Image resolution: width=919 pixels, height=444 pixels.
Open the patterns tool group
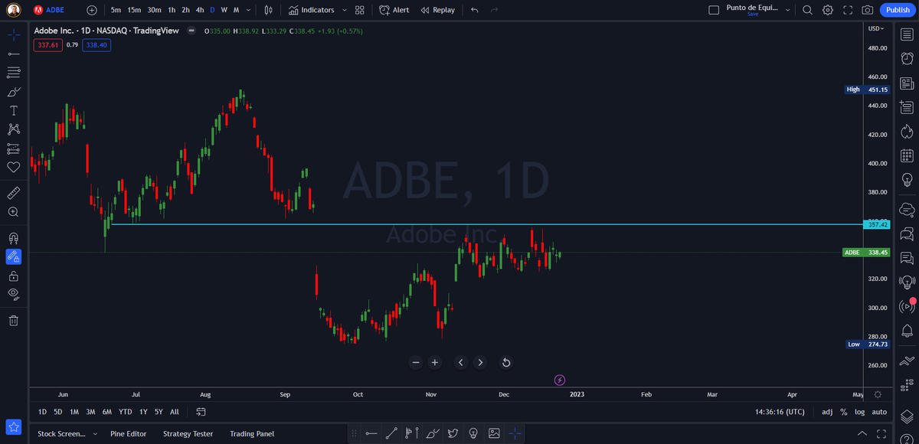[14, 129]
